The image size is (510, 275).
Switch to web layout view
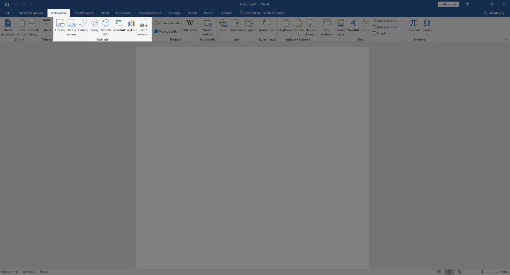point(460,272)
